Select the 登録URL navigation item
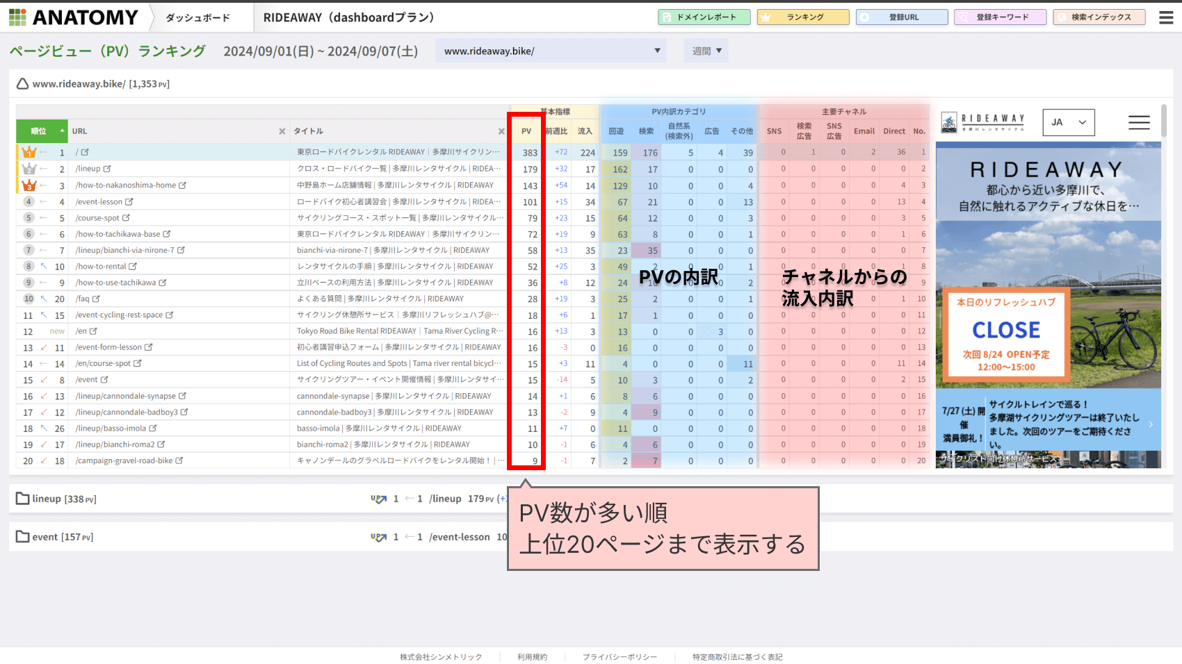Viewport: 1182px width, 664px height. 901,17
